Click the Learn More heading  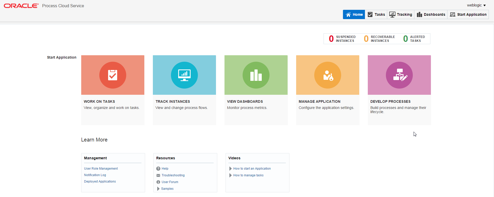point(94,140)
